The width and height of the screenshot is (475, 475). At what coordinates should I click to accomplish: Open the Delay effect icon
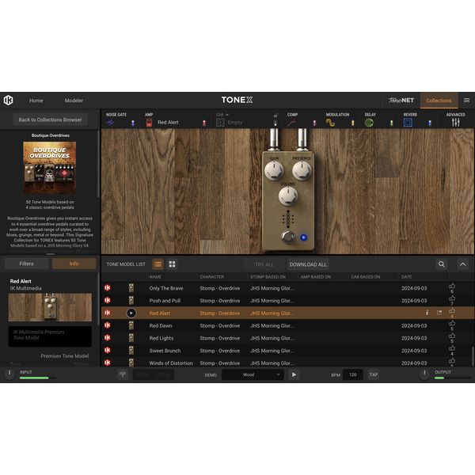pyautogui.click(x=369, y=123)
